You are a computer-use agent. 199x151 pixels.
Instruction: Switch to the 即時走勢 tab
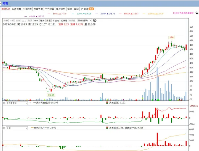(x=16, y=9)
